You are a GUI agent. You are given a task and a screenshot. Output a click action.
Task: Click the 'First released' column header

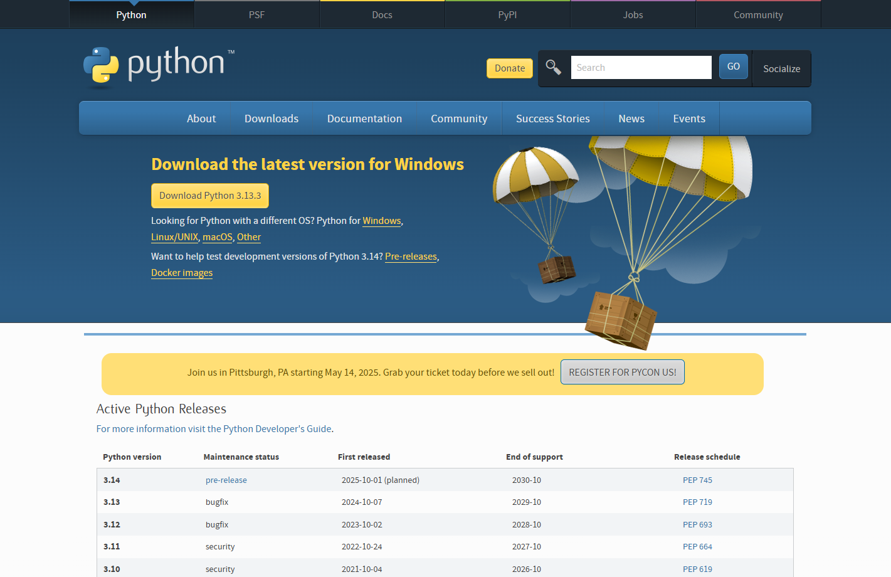(x=364, y=457)
